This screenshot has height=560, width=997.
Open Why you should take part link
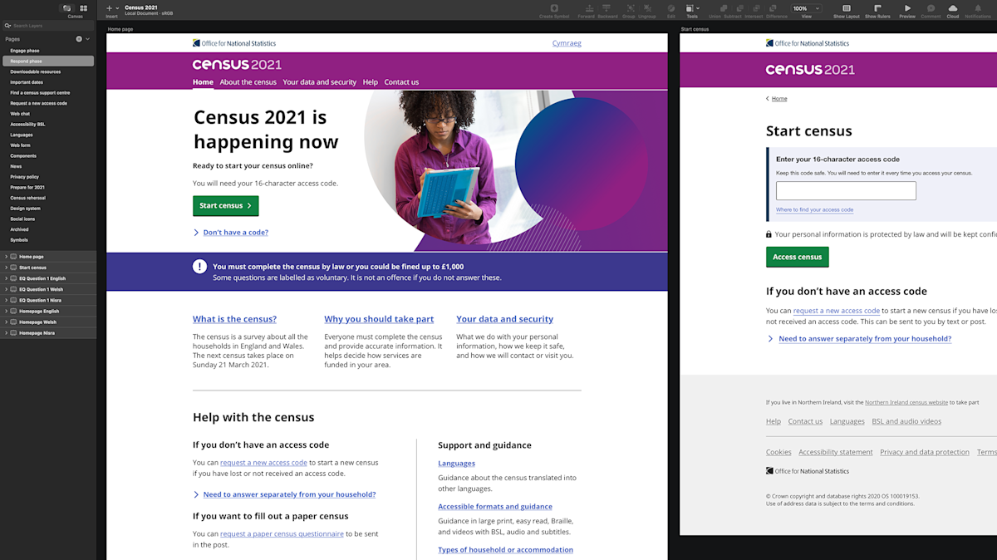(379, 319)
